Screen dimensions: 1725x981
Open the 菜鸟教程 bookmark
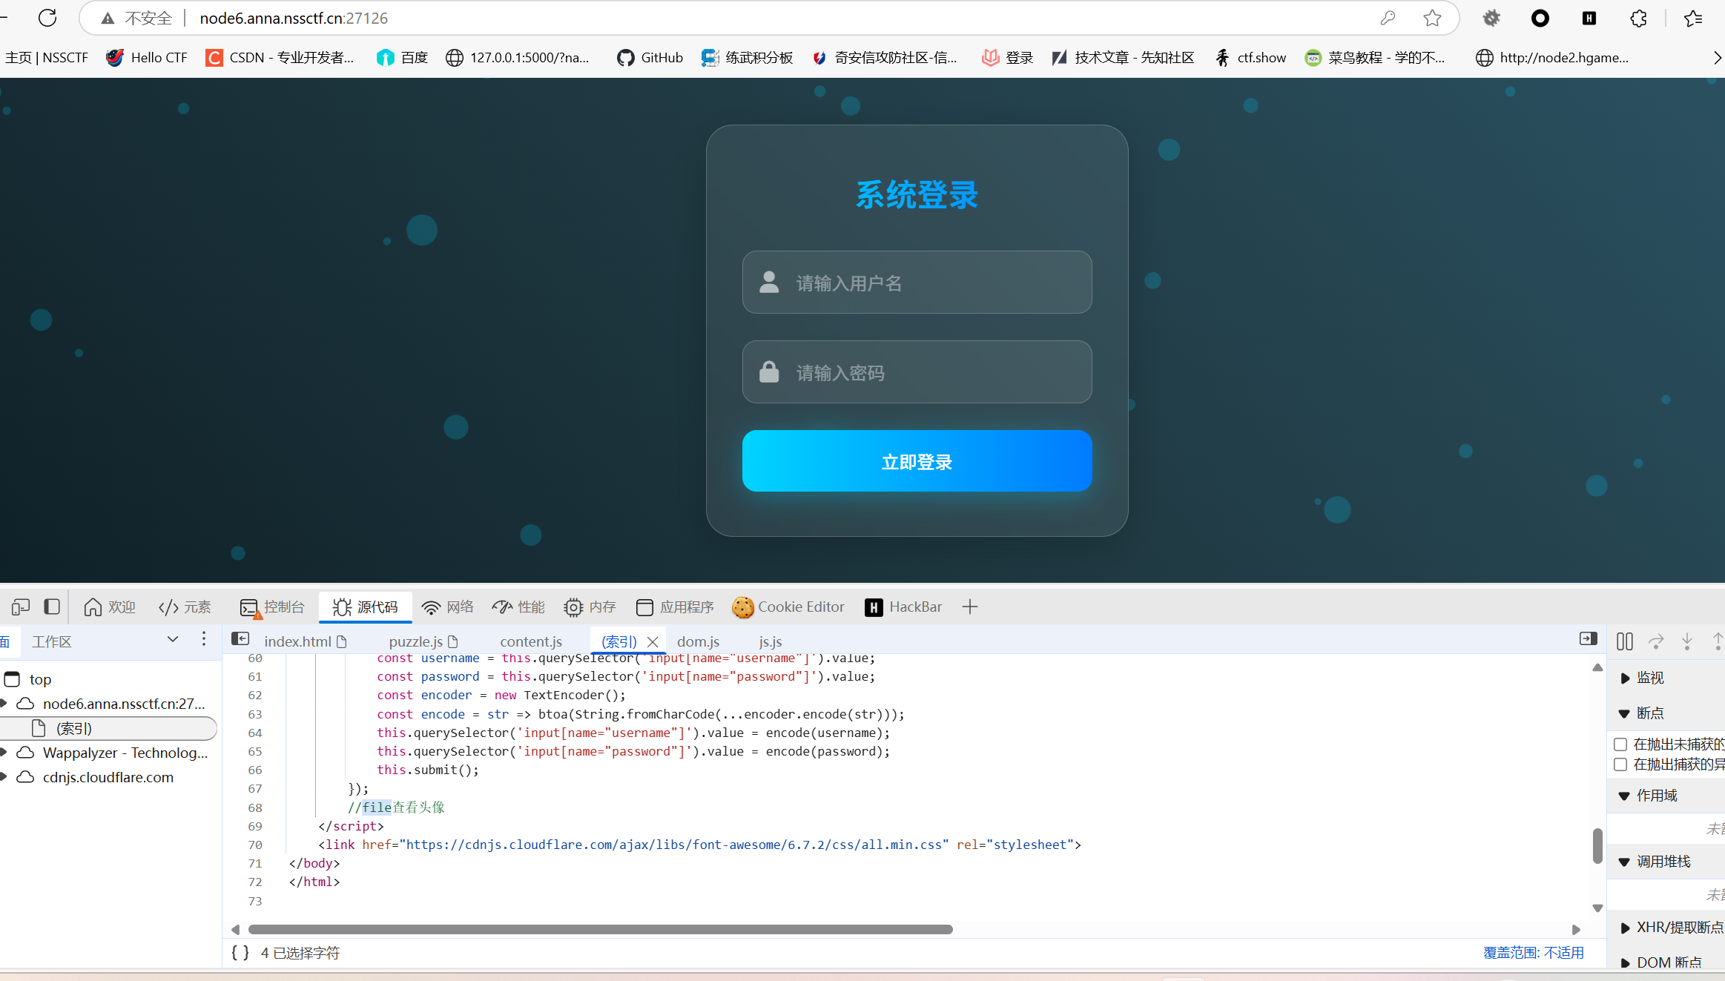click(1376, 58)
